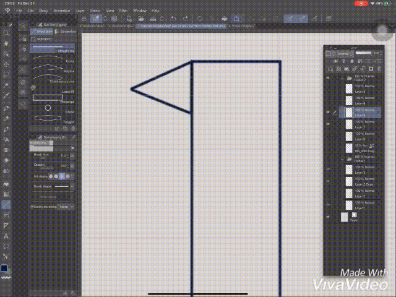This screenshot has height=297, width=396.
Task: Click the Fill icon in command bar
Action: (x=224, y=19)
